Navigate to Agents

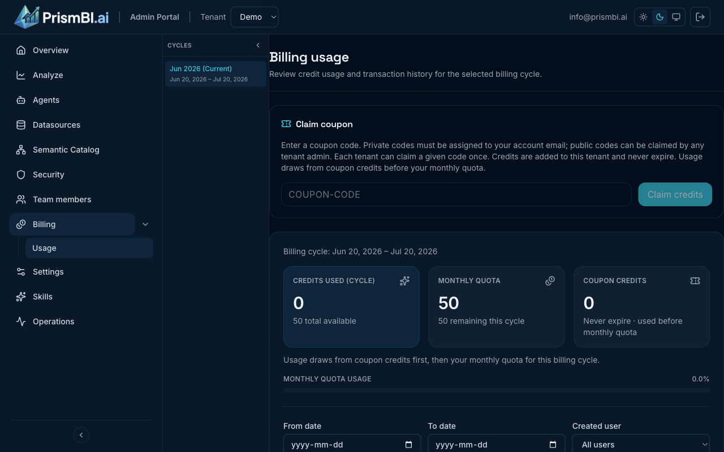tap(81, 100)
